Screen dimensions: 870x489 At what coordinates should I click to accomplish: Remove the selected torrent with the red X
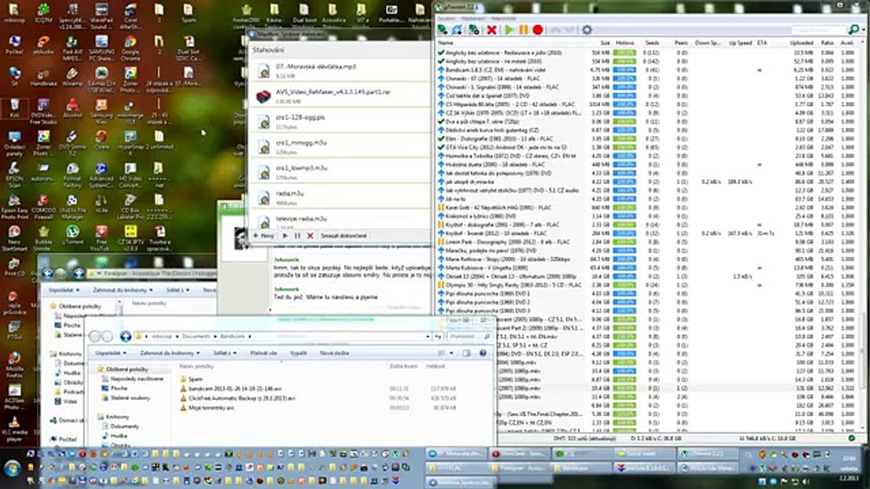pos(491,30)
